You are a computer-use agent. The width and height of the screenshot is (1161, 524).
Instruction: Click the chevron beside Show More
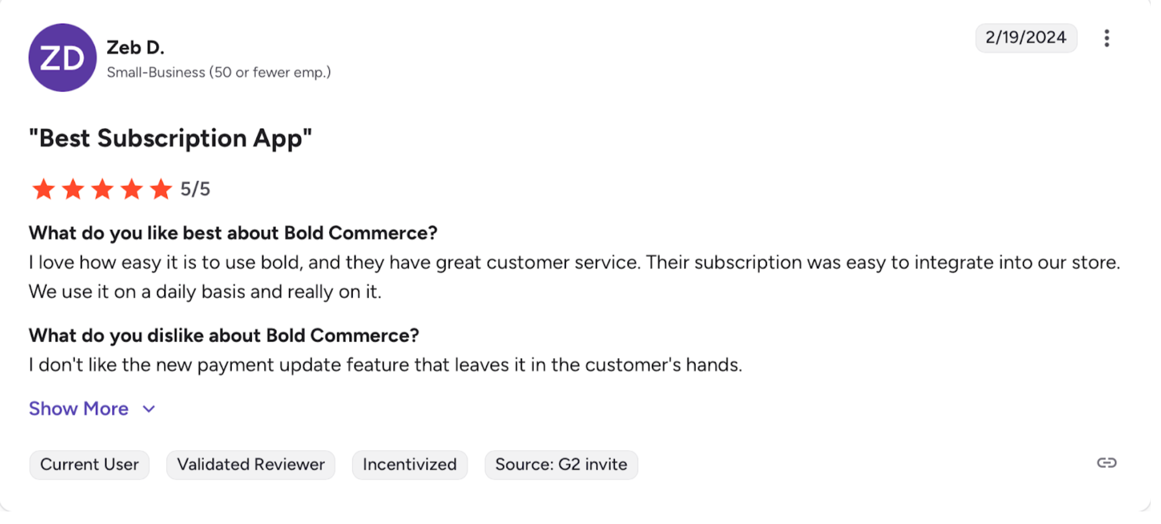149,409
